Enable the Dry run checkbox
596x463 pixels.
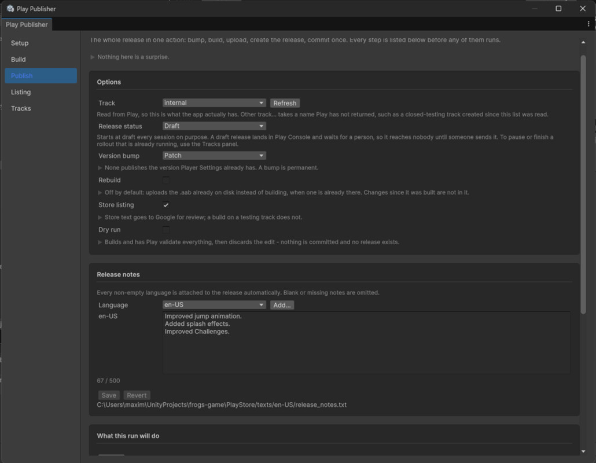[x=166, y=230]
